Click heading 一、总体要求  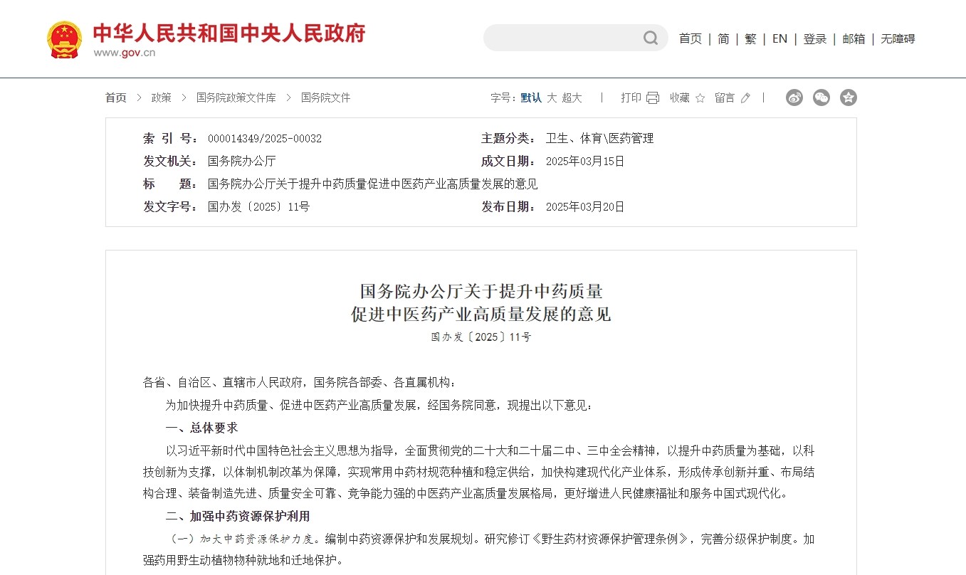201,428
